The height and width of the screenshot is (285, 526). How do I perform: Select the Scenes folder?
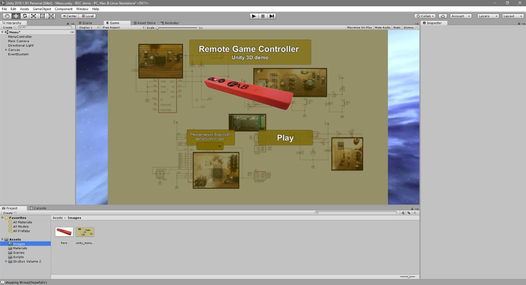tap(19, 253)
